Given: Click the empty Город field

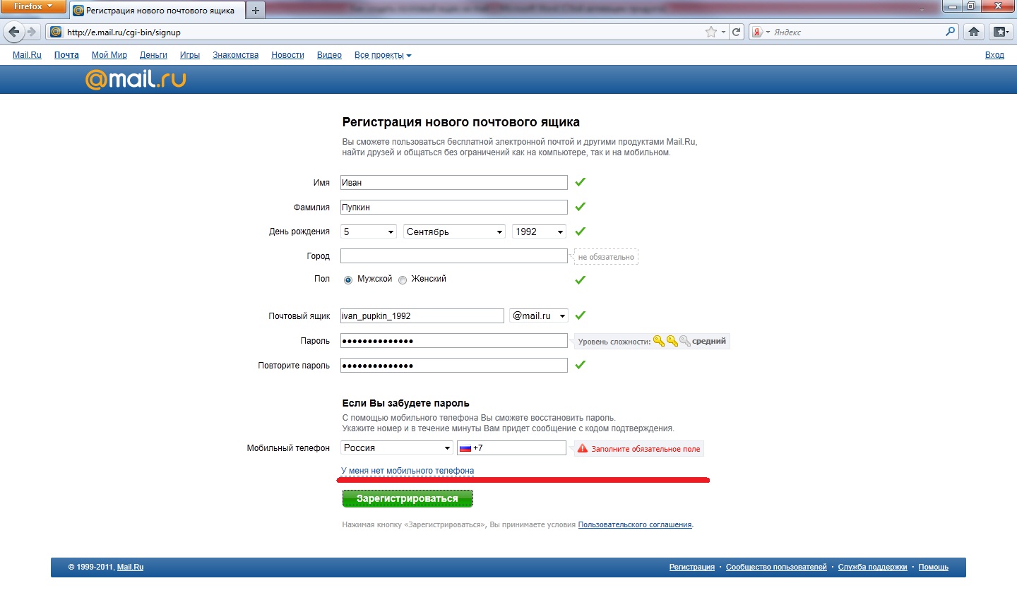Looking at the screenshot, I should point(454,256).
